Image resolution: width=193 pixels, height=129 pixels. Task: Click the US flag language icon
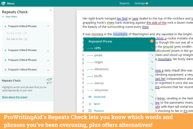click(x=147, y=3)
